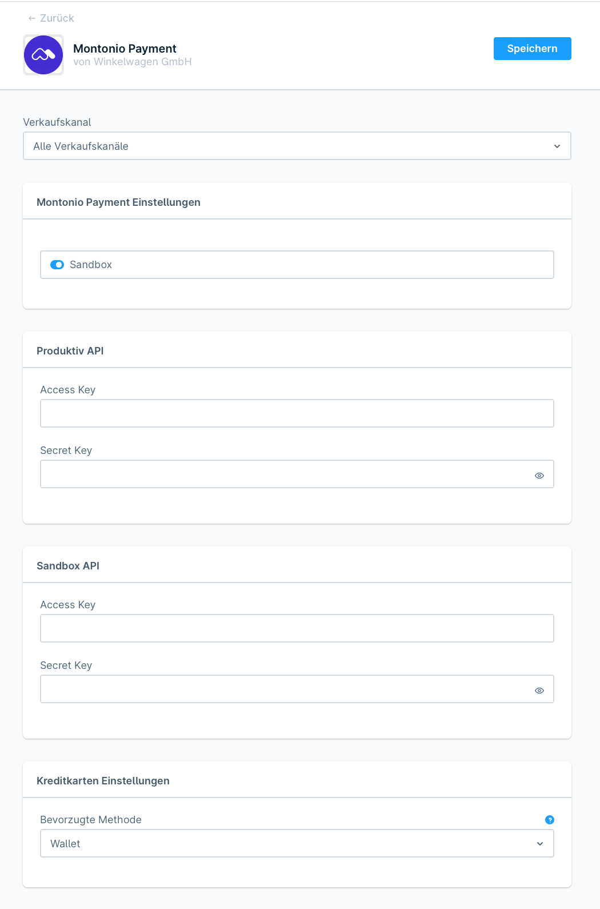Focus the Produktiv API Secret Key field
Viewport: 600px width, 909px height.
(286, 474)
